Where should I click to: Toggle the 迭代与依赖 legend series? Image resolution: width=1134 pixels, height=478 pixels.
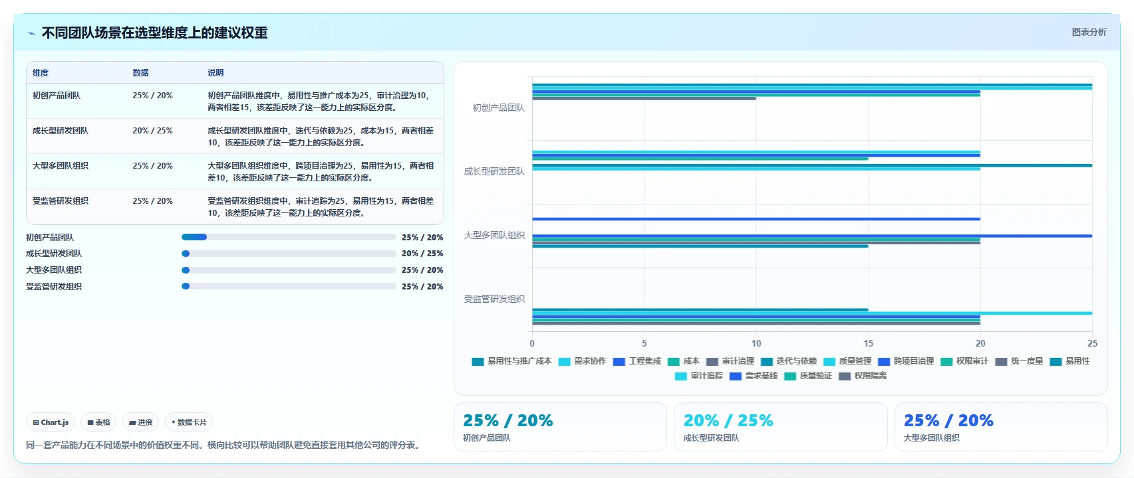788,361
